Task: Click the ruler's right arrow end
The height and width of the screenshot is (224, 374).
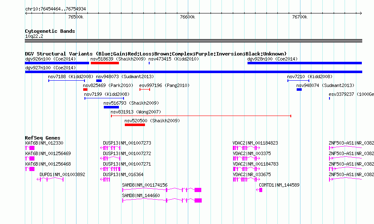Action: pyautogui.click(x=361, y=13)
